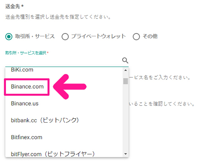Image resolution: width=198 pixels, height=161 pixels.
Task: Click the scrollbar up arrow in the list
Action: 126,70
